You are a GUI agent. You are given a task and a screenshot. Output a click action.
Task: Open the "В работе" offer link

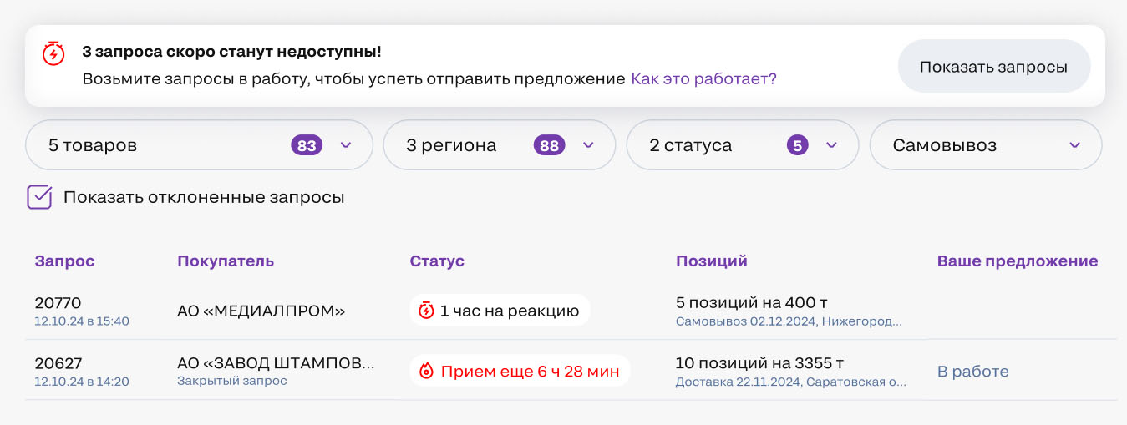972,372
